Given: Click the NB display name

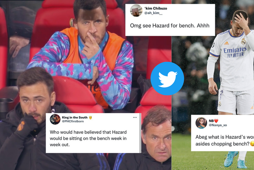Looking at the screenshot, I should tap(211, 121).
